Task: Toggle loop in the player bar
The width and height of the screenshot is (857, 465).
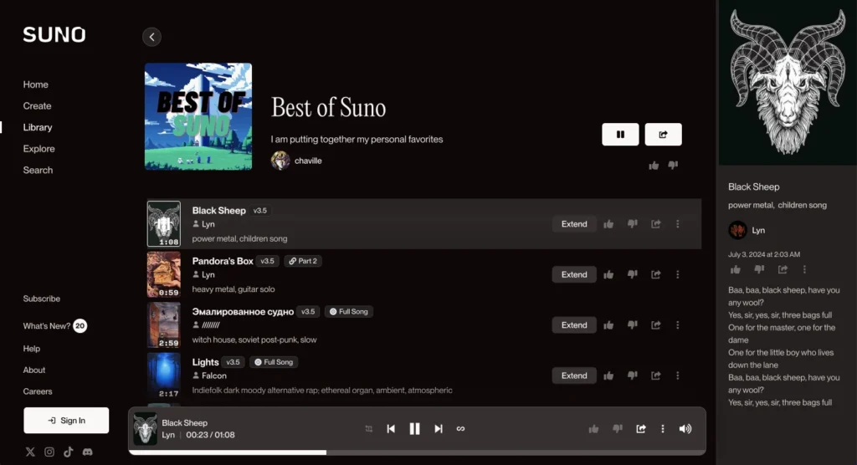Action: (x=461, y=429)
